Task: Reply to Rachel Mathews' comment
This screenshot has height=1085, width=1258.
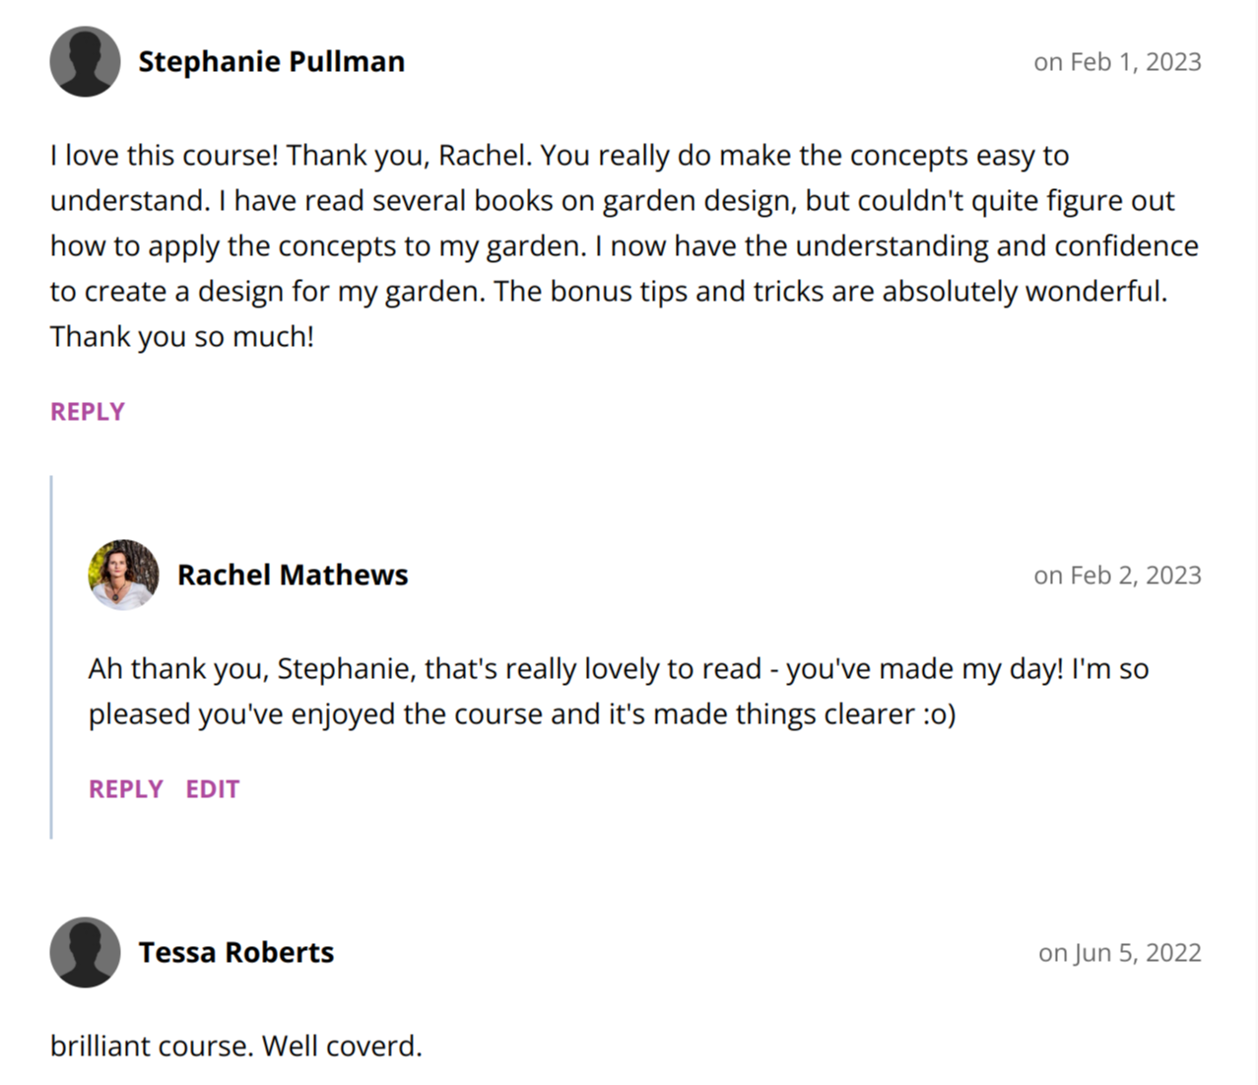Action: coord(125,788)
